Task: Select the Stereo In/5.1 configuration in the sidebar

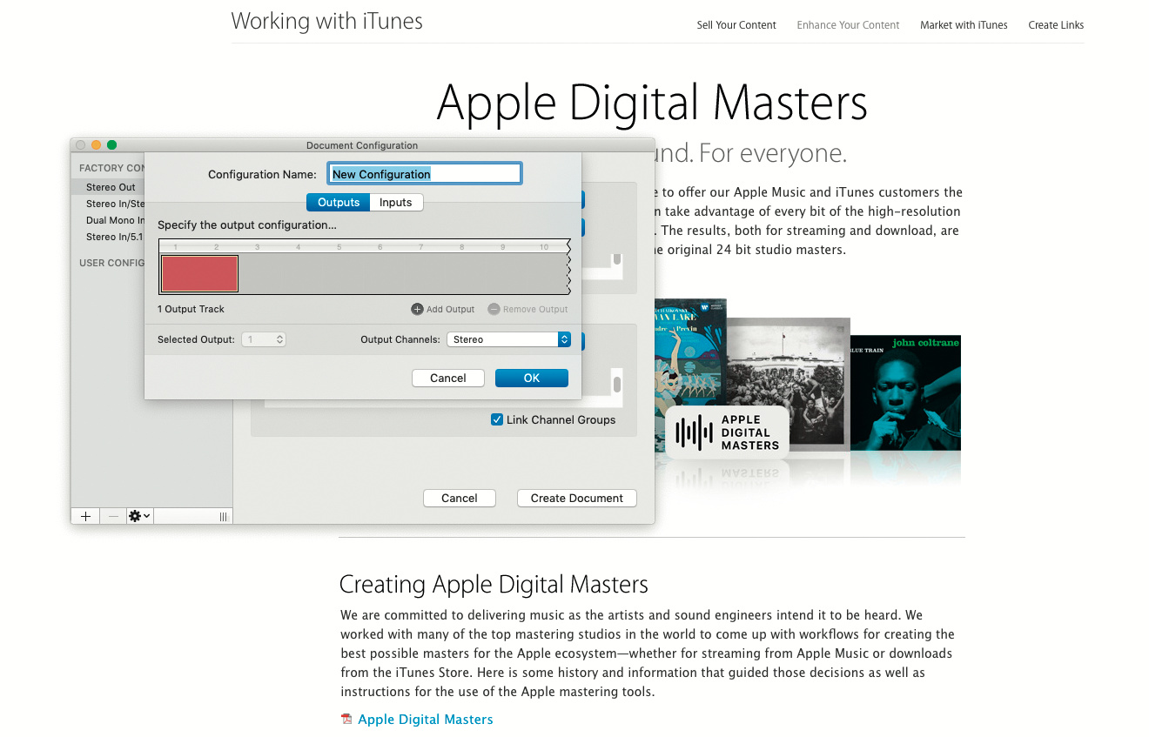Action: coord(114,237)
